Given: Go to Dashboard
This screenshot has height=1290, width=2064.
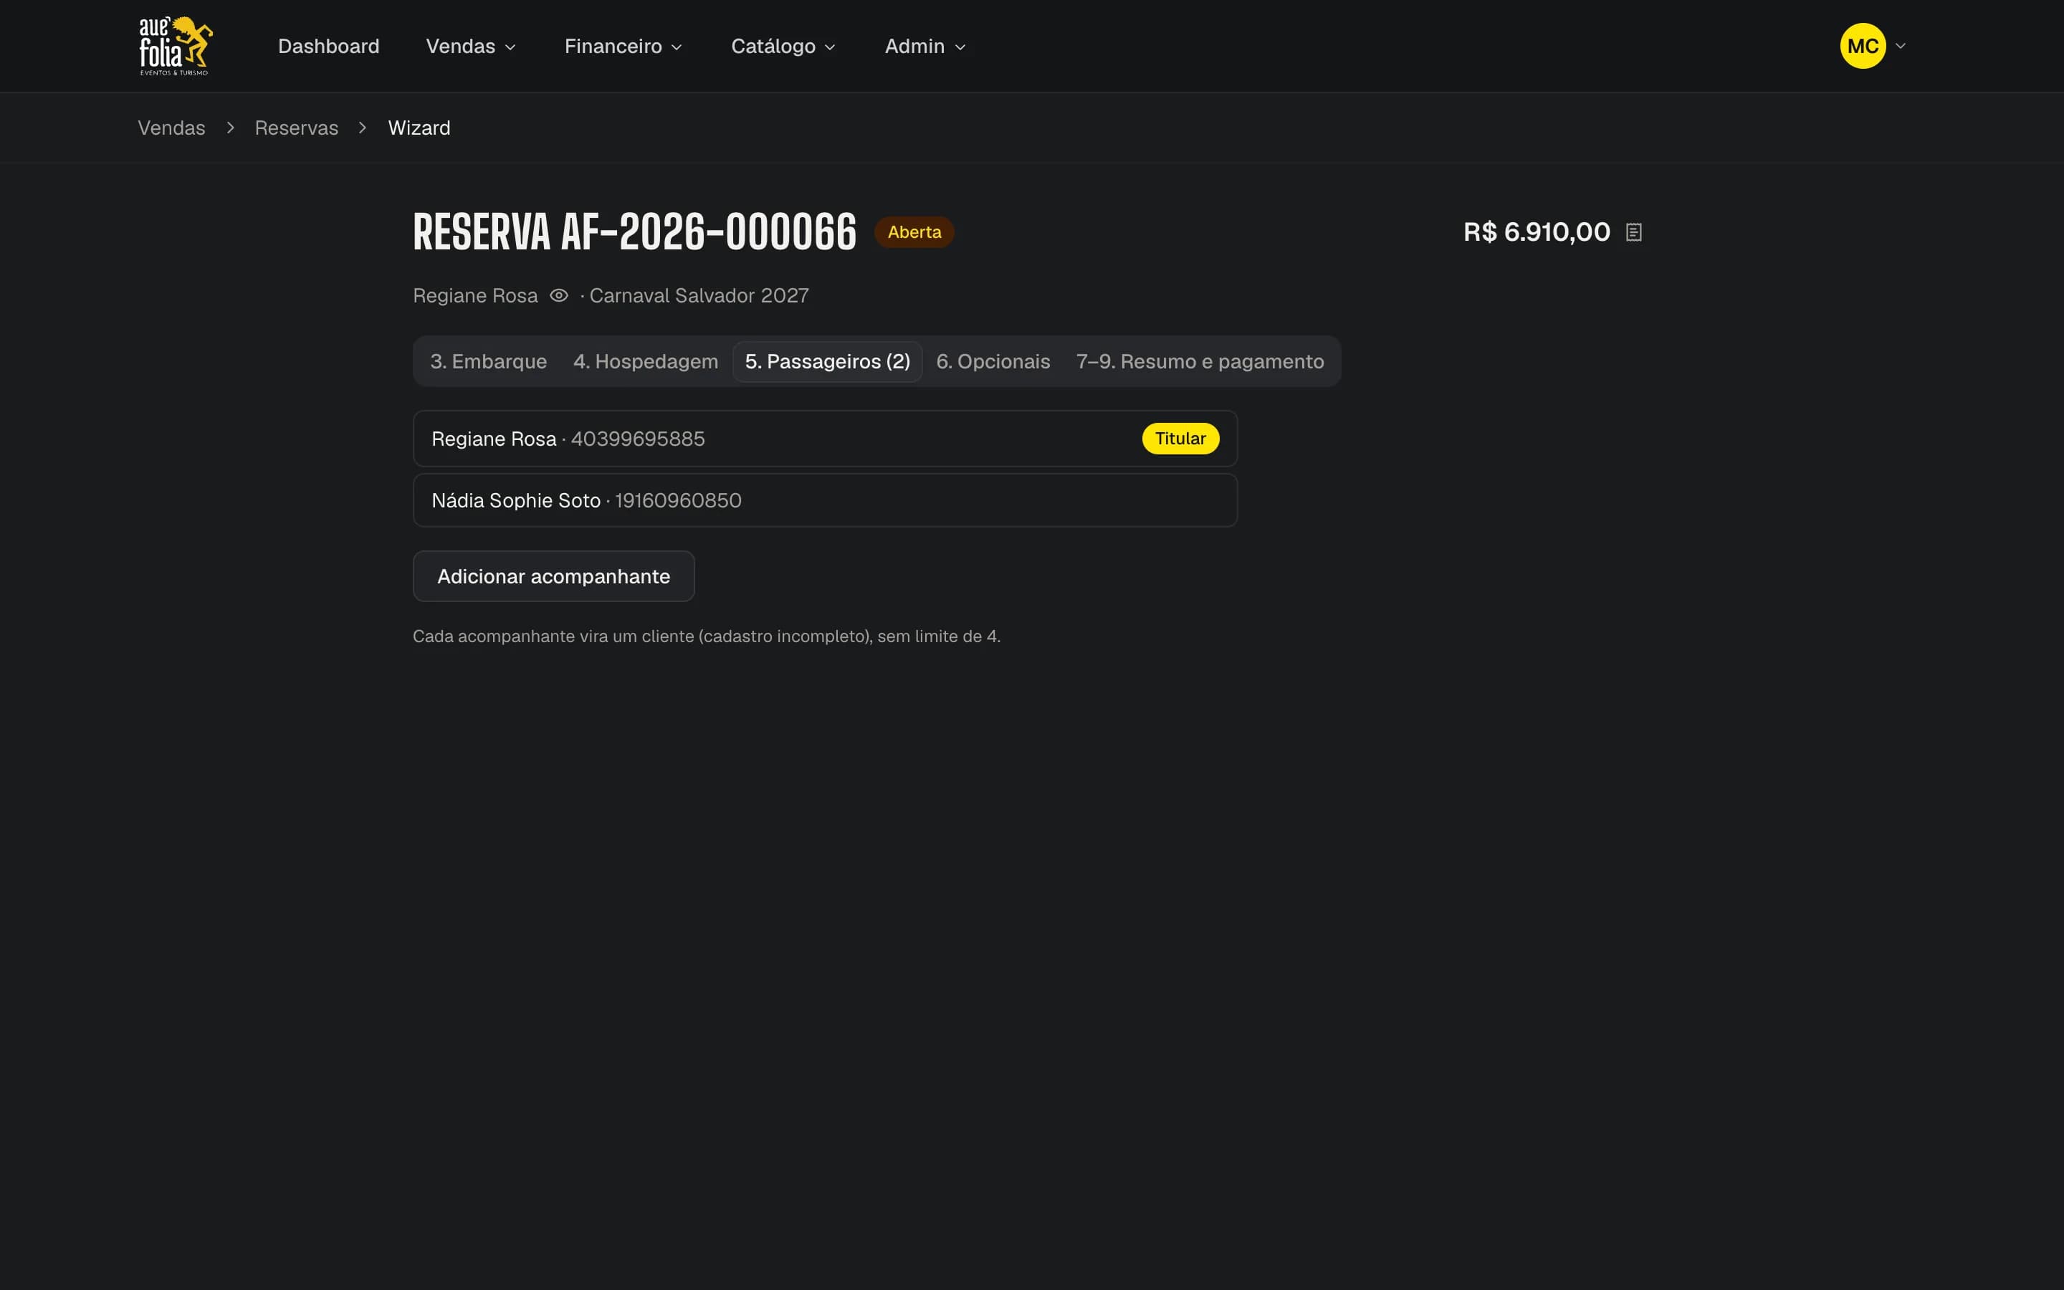Looking at the screenshot, I should (x=328, y=46).
